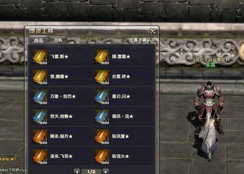
Task: Click the orange 斩风雷★ book icon
Action: [102, 137]
